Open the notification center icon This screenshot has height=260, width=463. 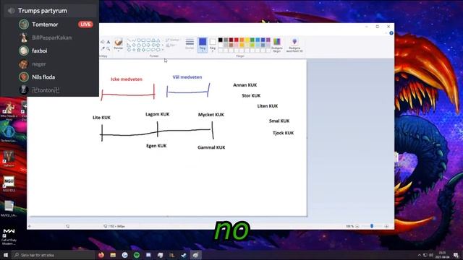point(456,255)
